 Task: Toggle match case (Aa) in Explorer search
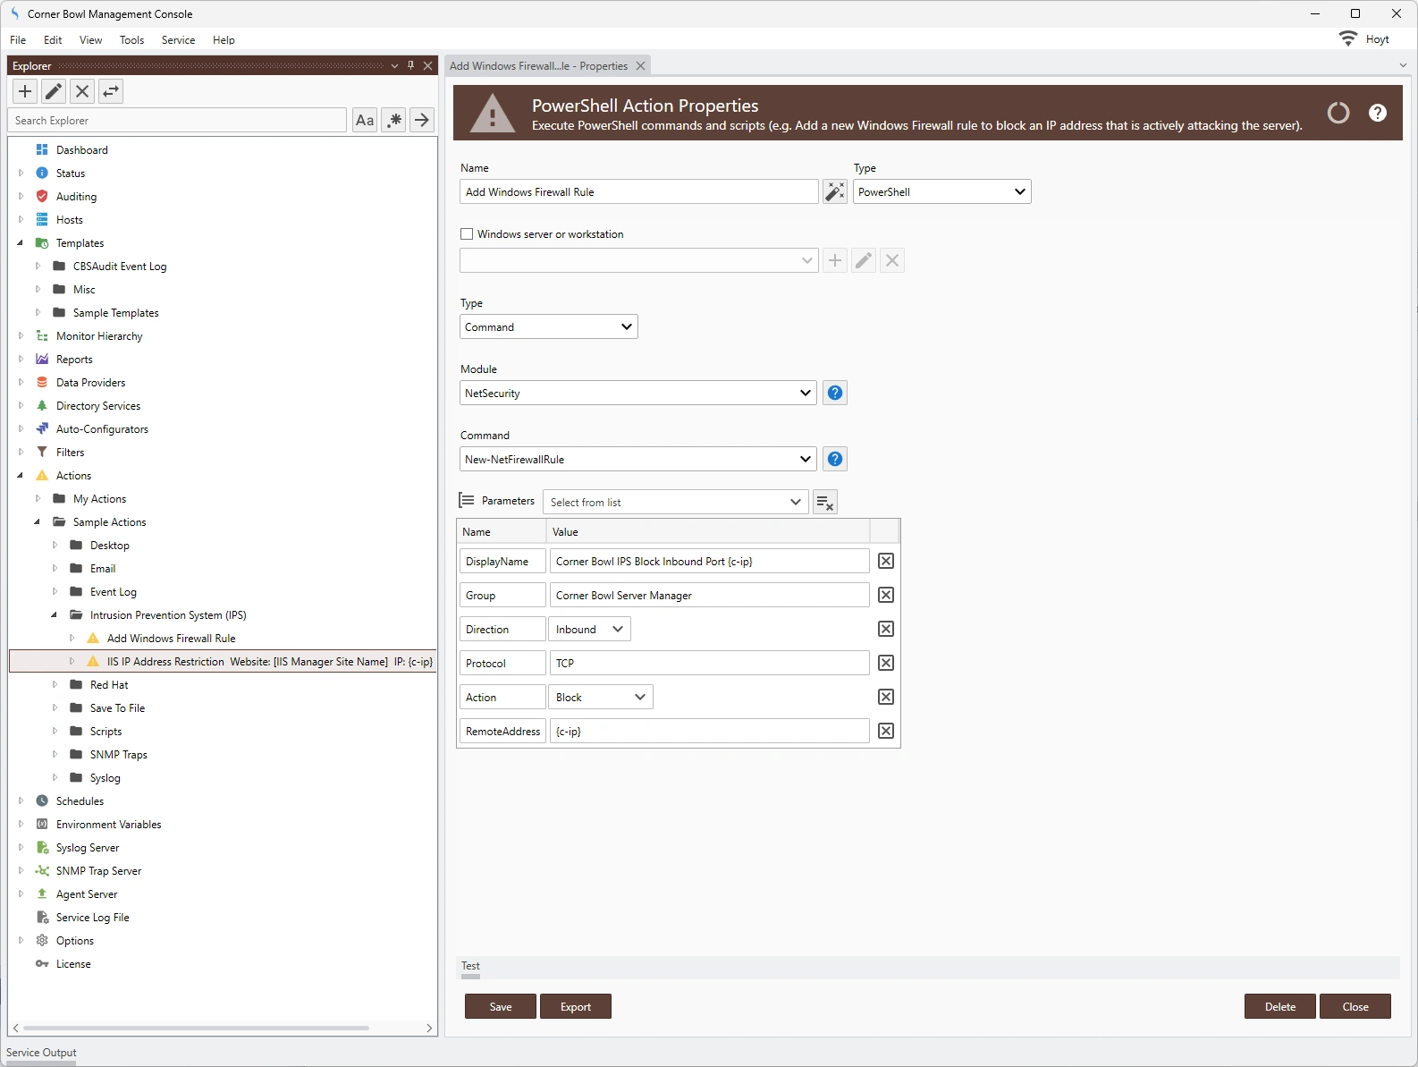click(365, 120)
